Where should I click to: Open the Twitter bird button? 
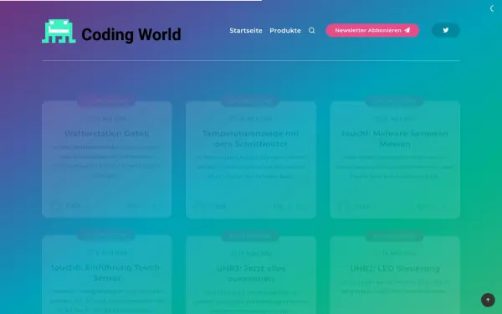[446, 30]
